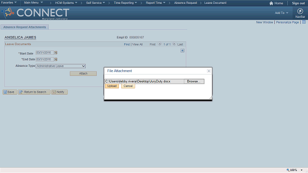Go to Home via house icon
308x173 pixels.
pyautogui.click(x=271, y=3)
